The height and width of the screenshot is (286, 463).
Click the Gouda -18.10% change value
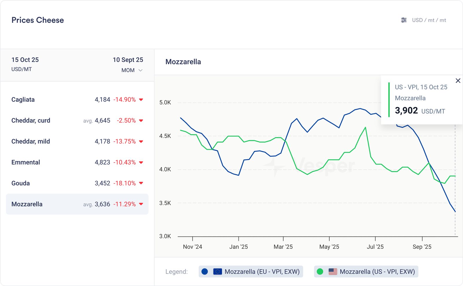(124, 183)
